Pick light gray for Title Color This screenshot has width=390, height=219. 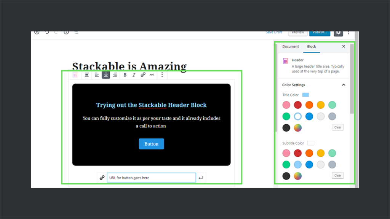pyautogui.click(x=321, y=116)
